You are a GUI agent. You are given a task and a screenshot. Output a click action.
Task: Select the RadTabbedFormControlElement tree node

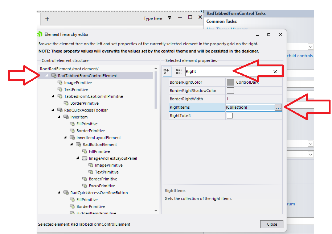point(87,76)
